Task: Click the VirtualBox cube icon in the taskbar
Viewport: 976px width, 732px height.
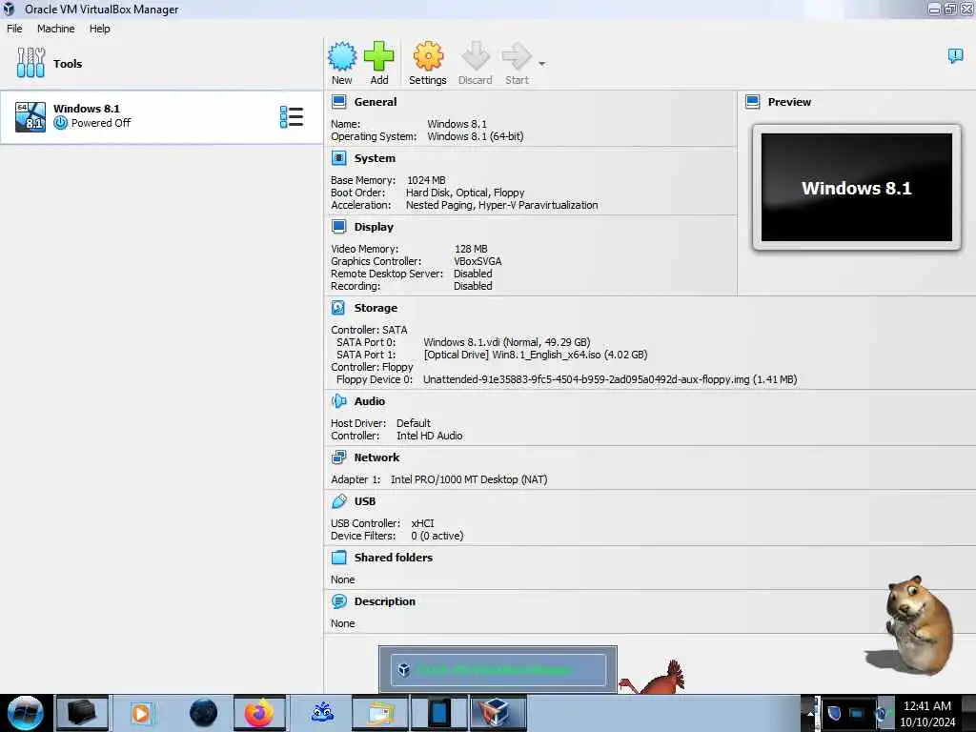Action: [x=498, y=713]
